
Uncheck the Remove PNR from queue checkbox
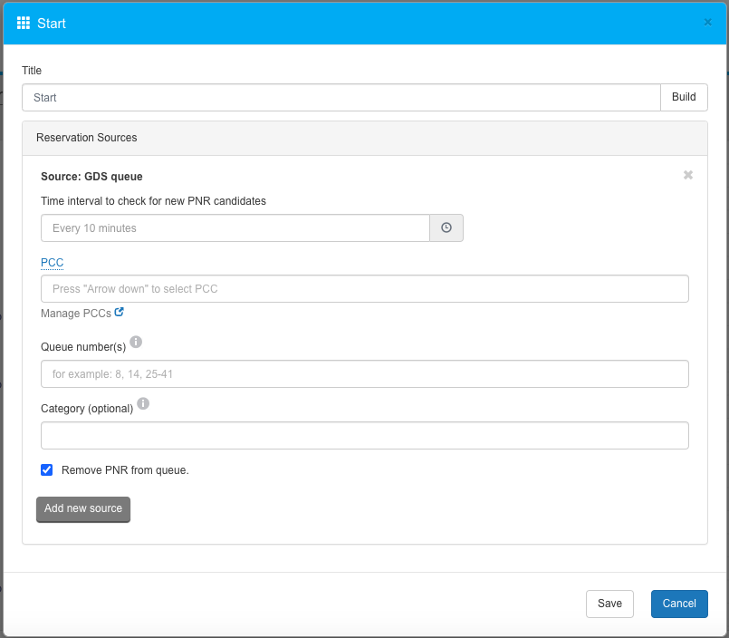tap(47, 469)
